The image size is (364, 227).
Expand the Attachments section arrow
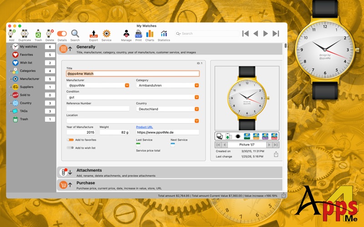[x=70, y=172]
